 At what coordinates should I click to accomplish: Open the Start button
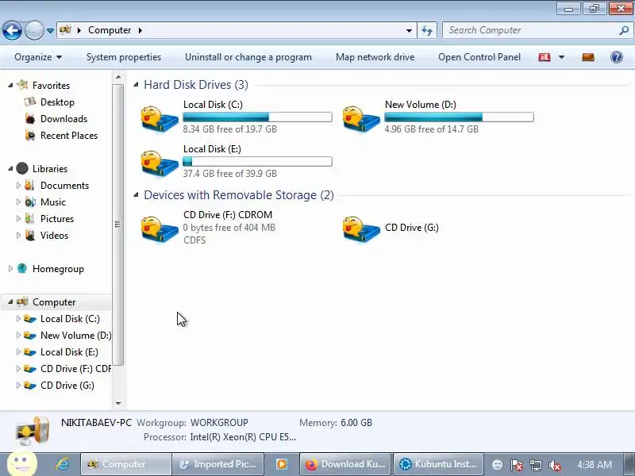click(x=22, y=463)
